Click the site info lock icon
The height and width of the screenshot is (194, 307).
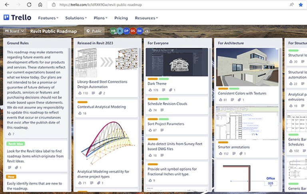coord(54,5)
